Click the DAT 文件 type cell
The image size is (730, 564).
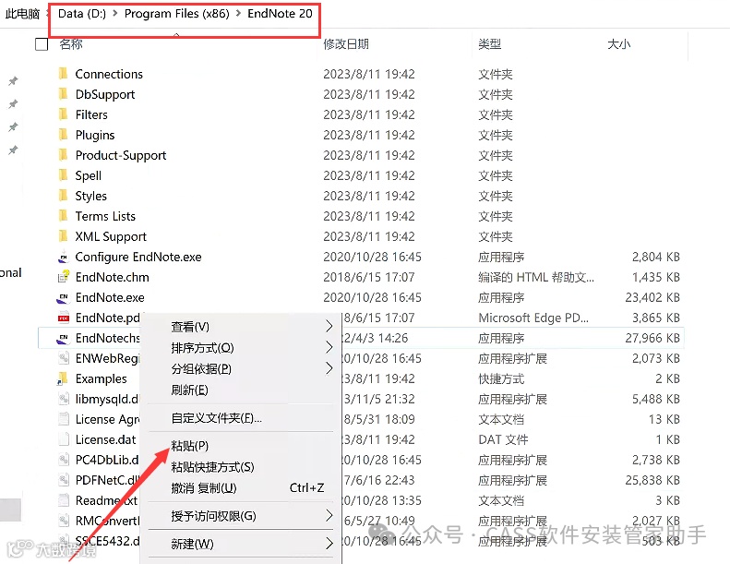(x=503, y=439)
